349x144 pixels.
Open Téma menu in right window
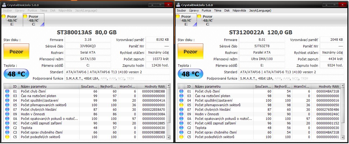tap(218, 10)
